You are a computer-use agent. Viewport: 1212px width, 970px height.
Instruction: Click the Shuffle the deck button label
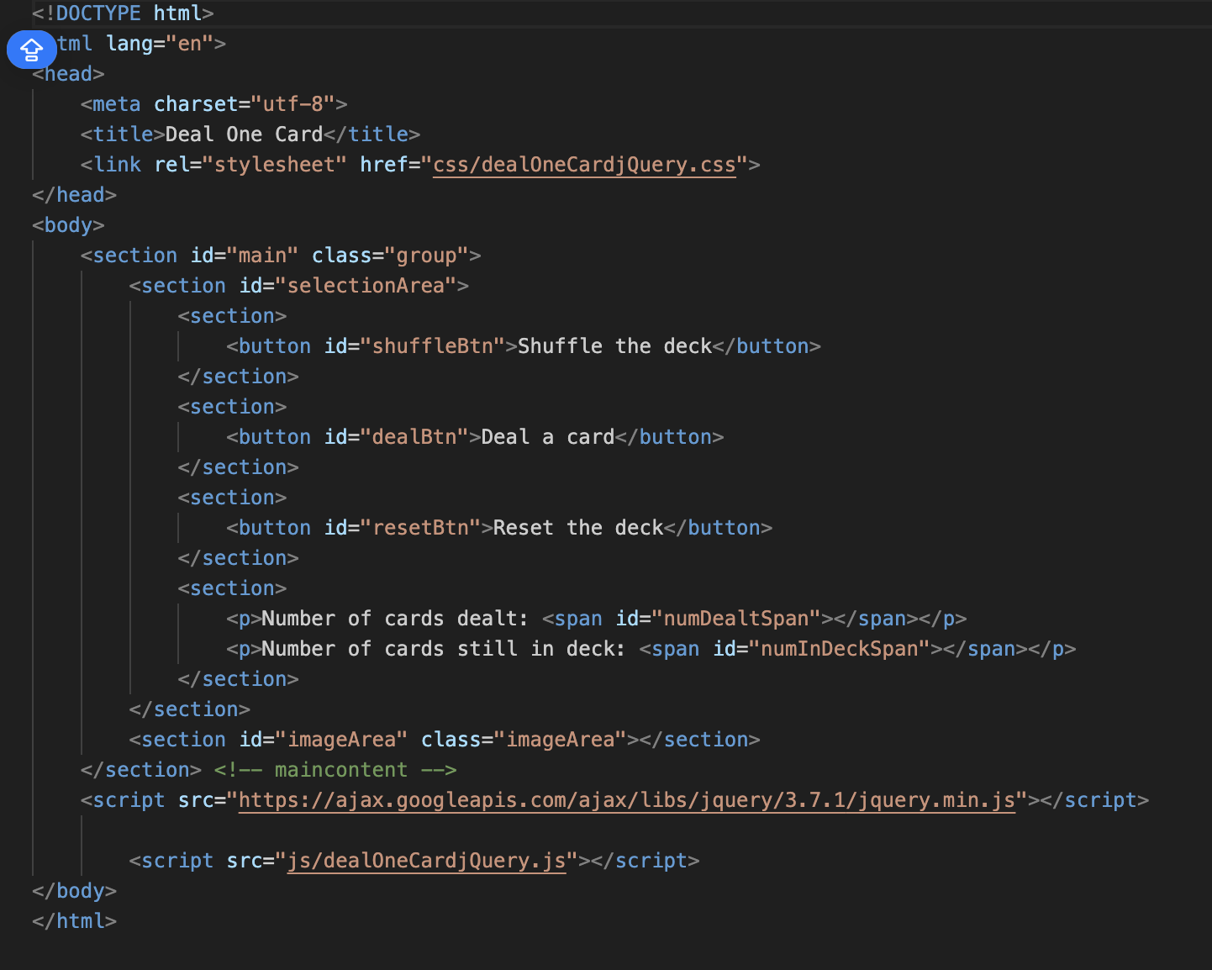[x=614, y=345]
